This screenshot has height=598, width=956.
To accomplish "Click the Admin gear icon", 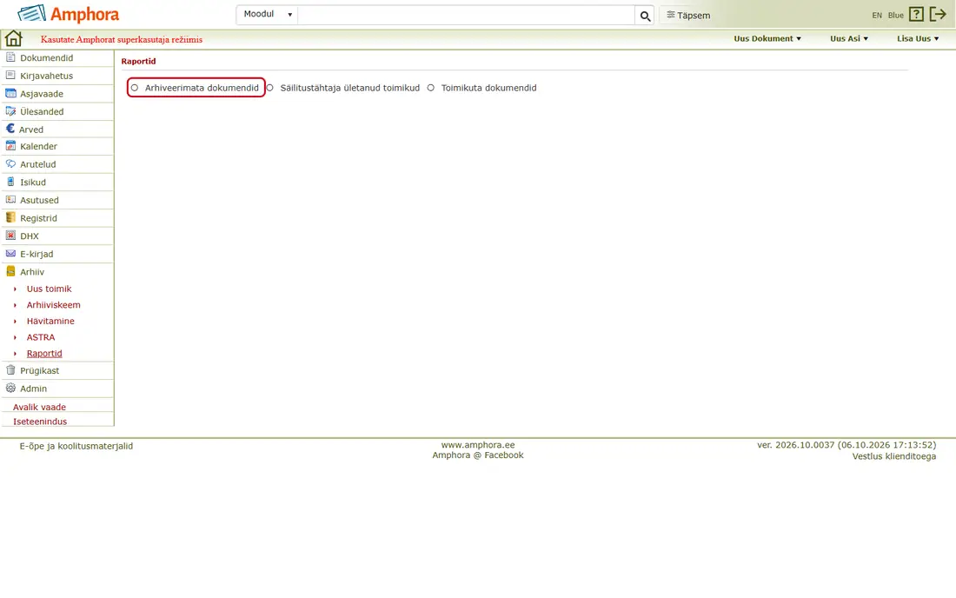I will pos(10,388).
